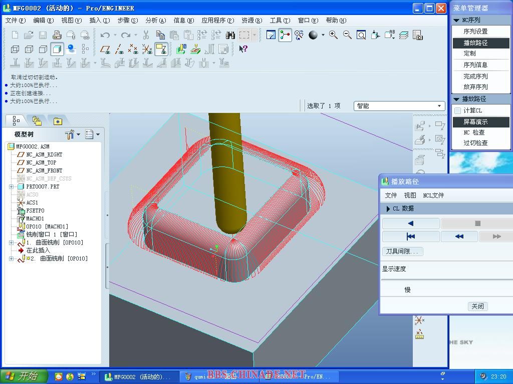Toggle the coordinate system display icon

click(147, 49)
